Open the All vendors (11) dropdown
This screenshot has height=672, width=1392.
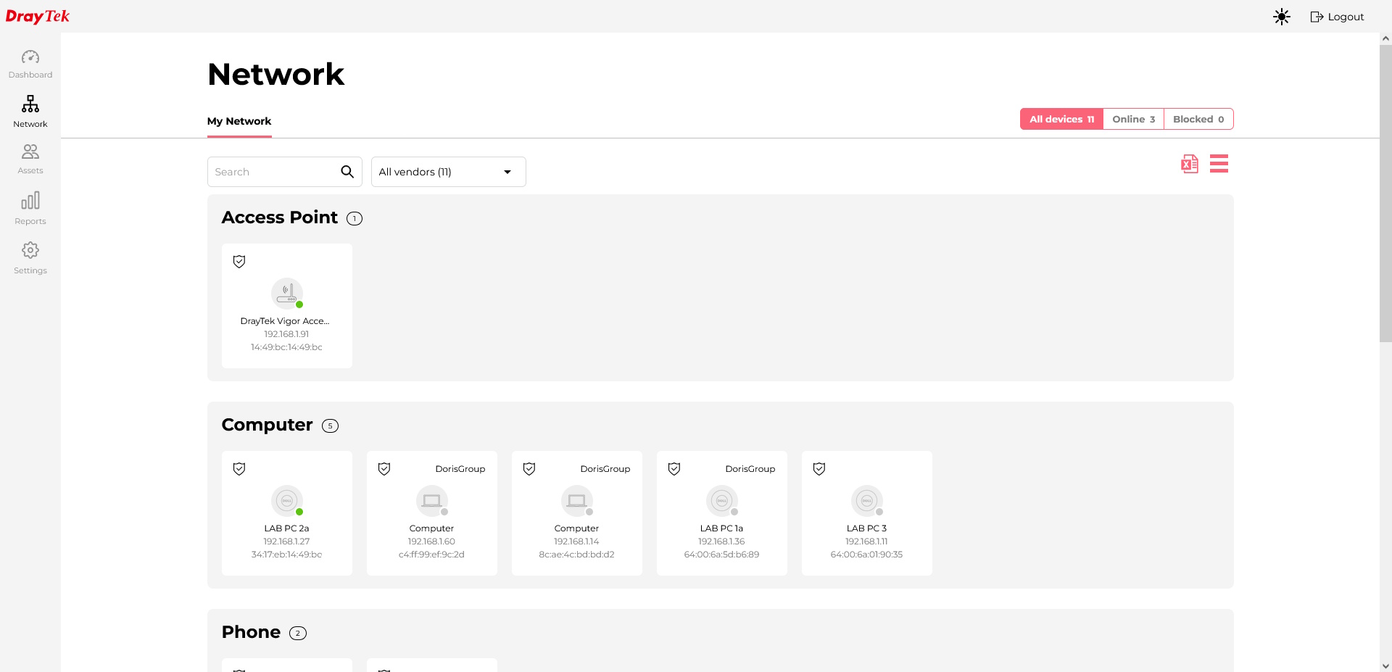point(448,172)
